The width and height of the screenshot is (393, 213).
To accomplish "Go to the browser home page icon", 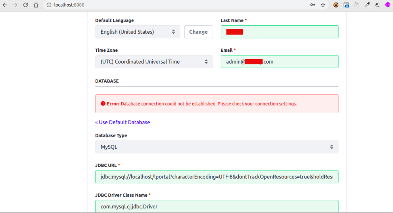I will 36,5.
